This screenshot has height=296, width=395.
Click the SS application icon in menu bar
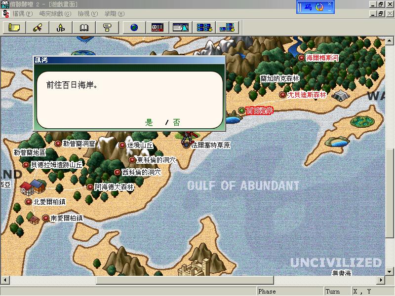pos(6,14)
